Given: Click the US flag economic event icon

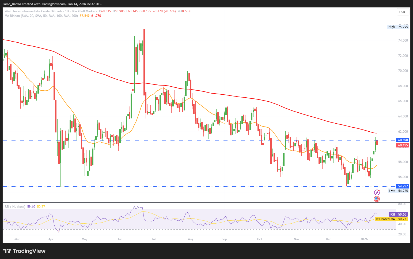Looking at the screenshot, I should click(377, 199).
